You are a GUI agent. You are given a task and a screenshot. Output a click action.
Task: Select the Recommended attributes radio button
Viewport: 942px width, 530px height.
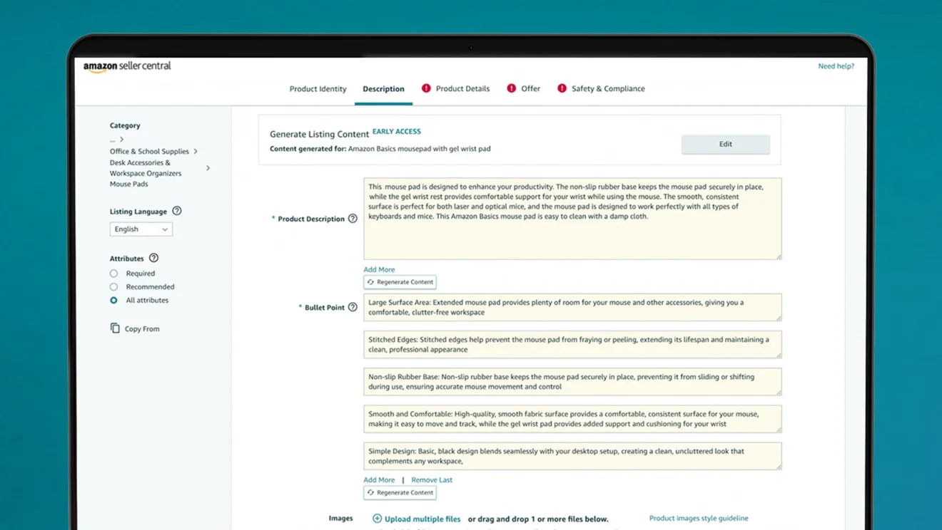[113, 287]
